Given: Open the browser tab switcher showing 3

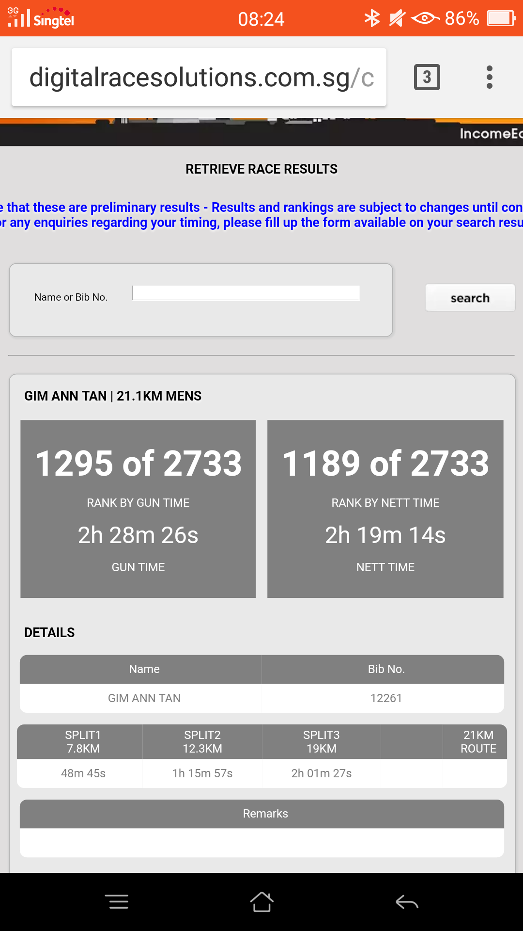Looking at the screenshot, I should coord(427,77).
